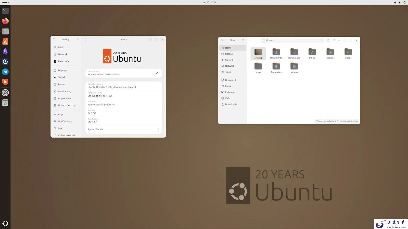
Task: Open the Videos folder icon in Files grid
Action: pos(294,68)
